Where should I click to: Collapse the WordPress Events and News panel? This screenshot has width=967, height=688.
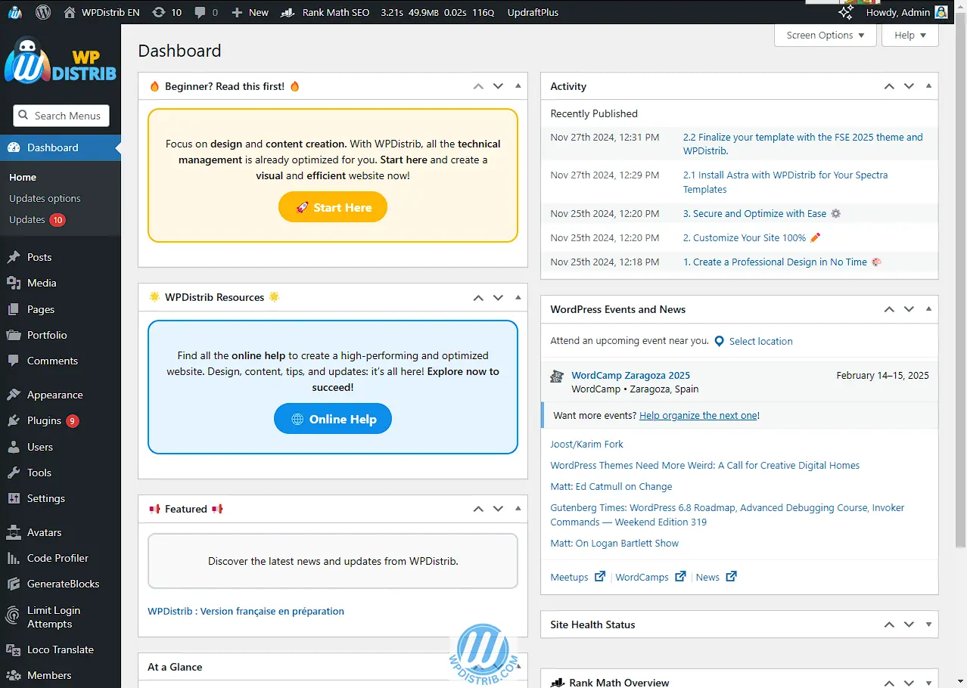click(929, 309)
